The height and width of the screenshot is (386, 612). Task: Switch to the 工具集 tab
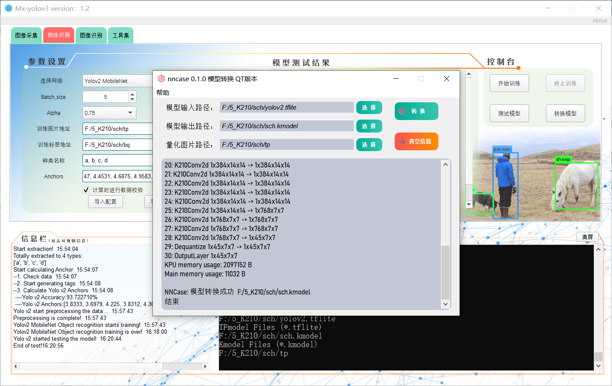pyautogui.click(x=120, y=35)
